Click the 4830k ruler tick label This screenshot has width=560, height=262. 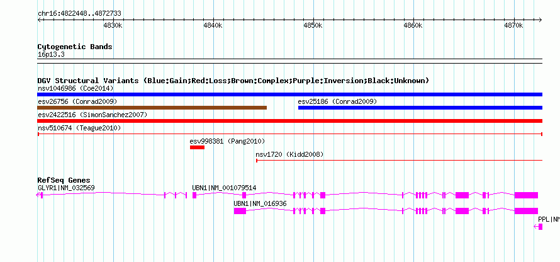[x=113, y=26]
